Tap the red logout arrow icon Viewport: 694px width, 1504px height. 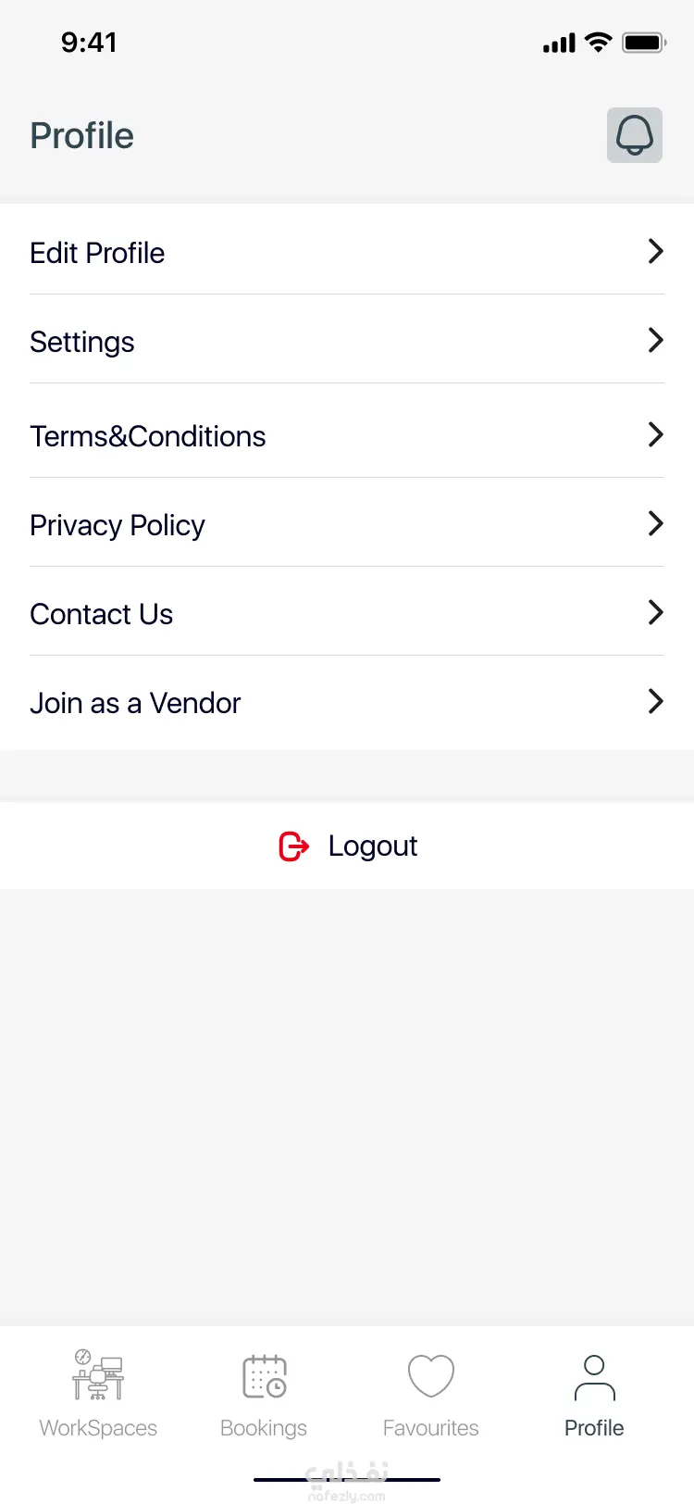point(294,846)
